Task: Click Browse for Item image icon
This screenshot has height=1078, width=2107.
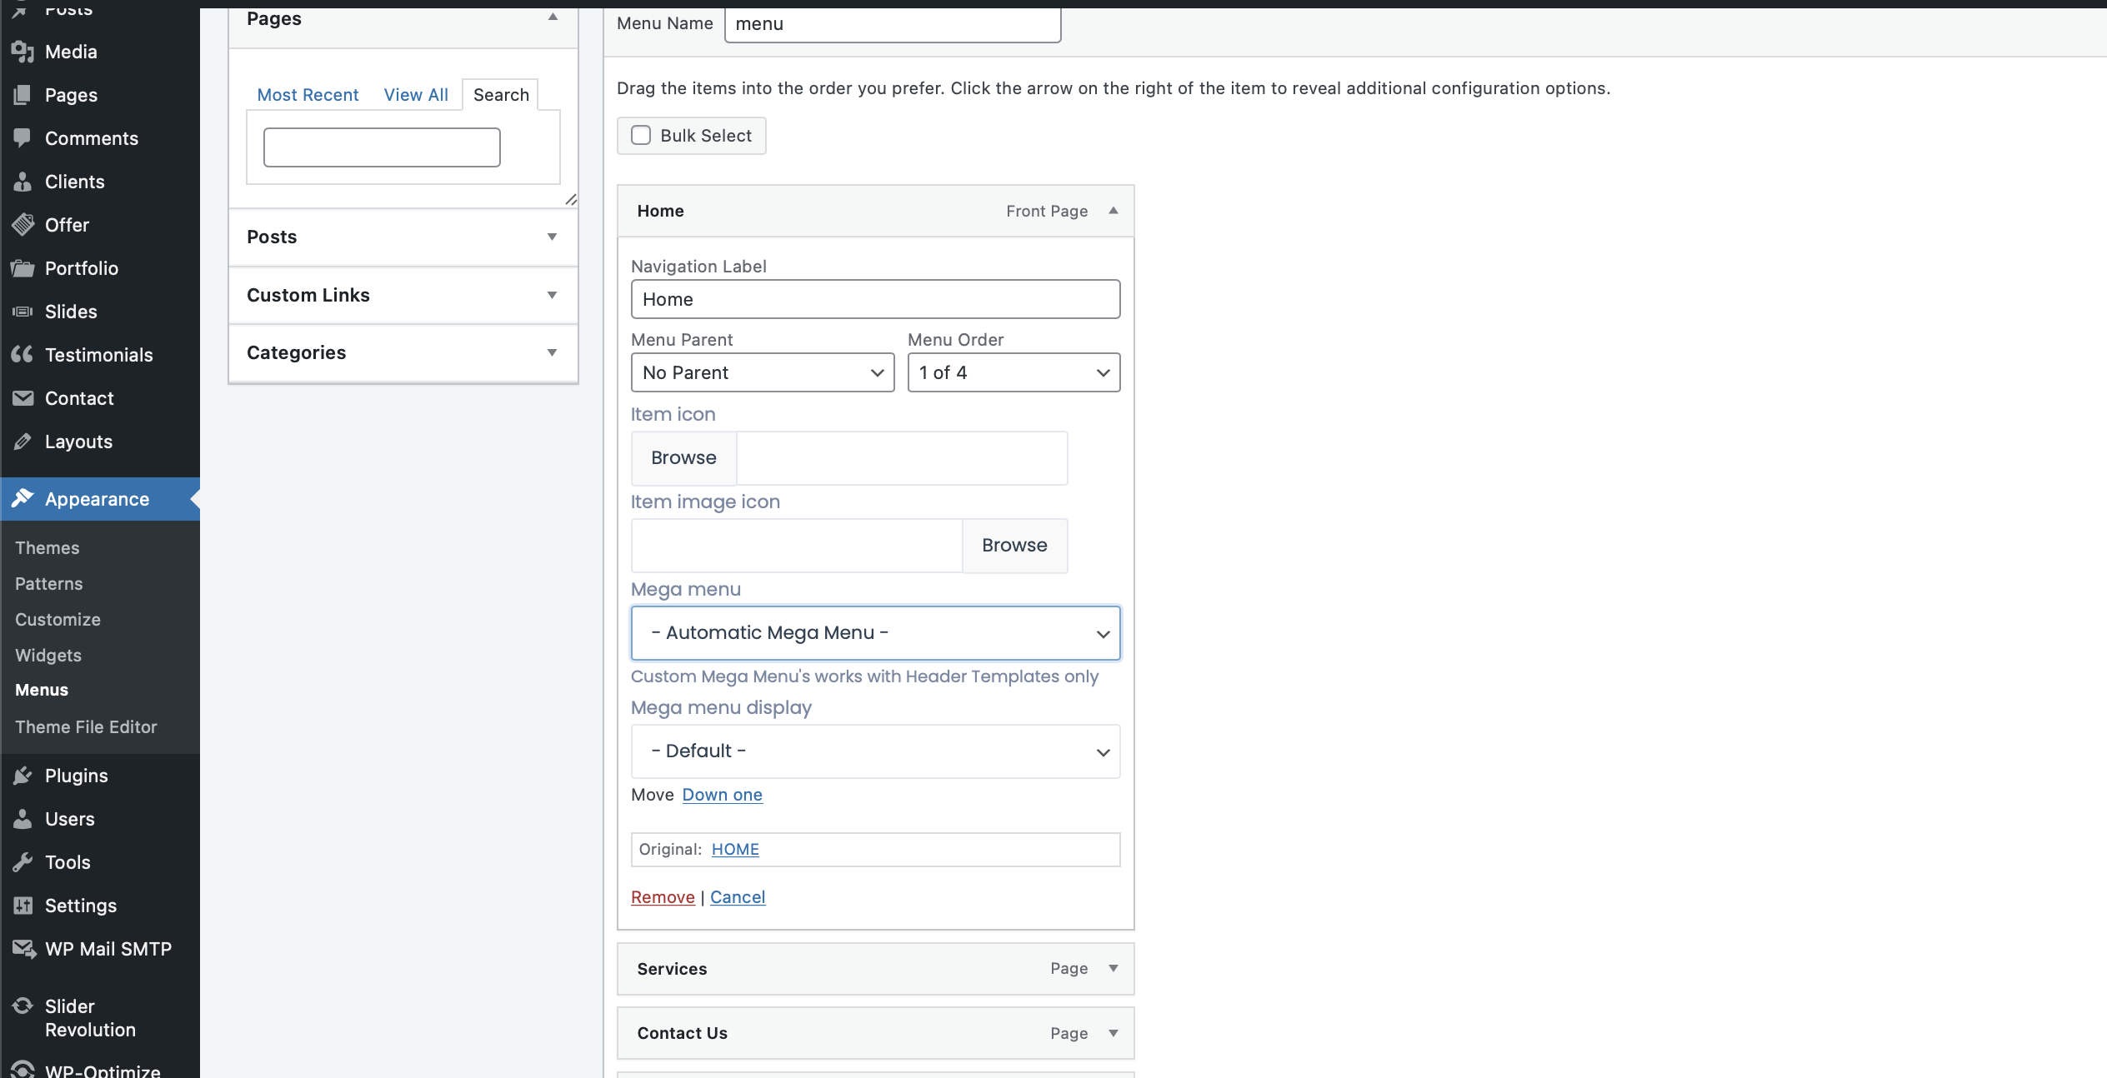Action: (1014, 545)
